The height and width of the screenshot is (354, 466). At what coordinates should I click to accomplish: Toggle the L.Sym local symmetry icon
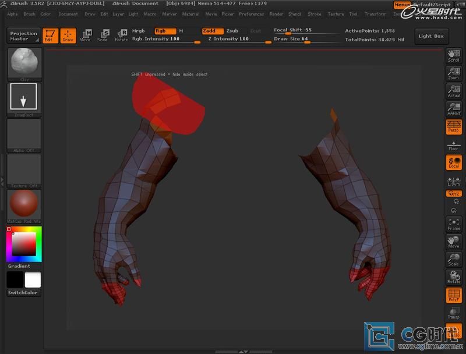(x=454, y=180)
